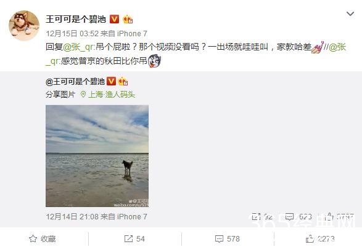Image resolution: width=362 pixels, height=247 pixels.
Task: Click the dog face emoji in post text
Action: pyautogui.click(x=154, y=61)
